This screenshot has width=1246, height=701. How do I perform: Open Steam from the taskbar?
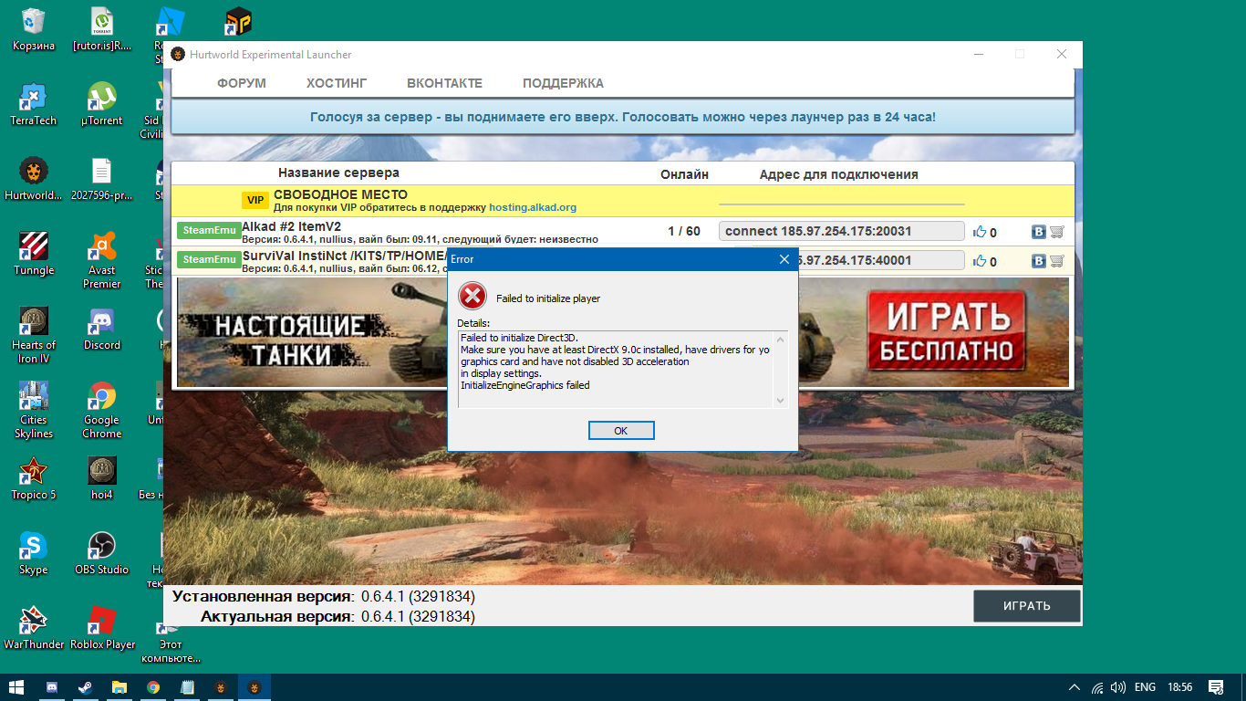click(85, 687)
